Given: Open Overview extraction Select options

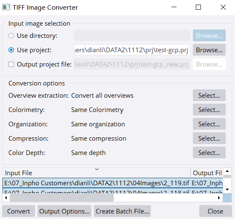Looking at the screenshot, I should [x=209, y=95].
